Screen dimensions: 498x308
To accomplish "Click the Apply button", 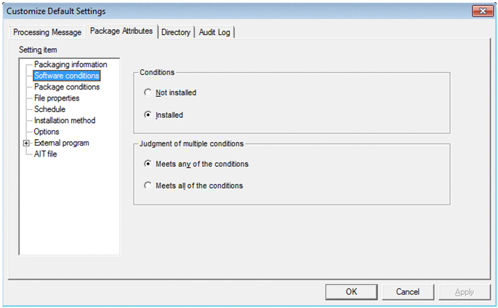I will (464, 292).
